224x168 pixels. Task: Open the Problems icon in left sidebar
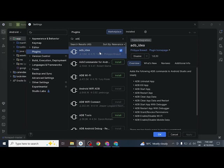click(3, 118)
